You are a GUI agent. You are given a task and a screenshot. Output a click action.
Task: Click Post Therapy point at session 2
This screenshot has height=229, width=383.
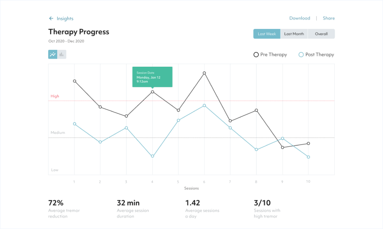click(x=100, y=142)
